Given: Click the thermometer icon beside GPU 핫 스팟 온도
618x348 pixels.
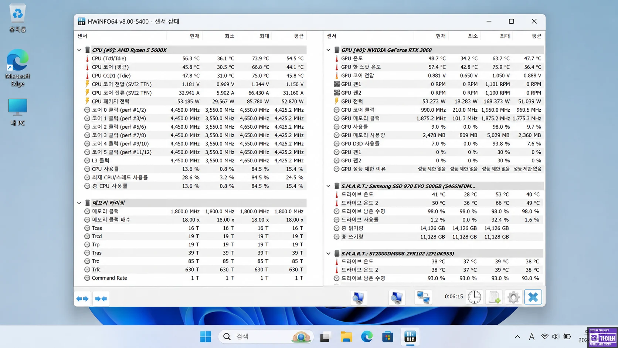Looking at the screenshot, I should (337, 67).
